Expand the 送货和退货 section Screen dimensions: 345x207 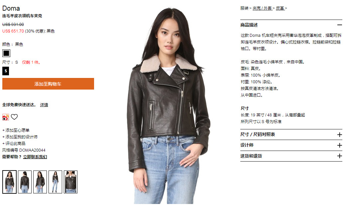click(x=339, y=156)
